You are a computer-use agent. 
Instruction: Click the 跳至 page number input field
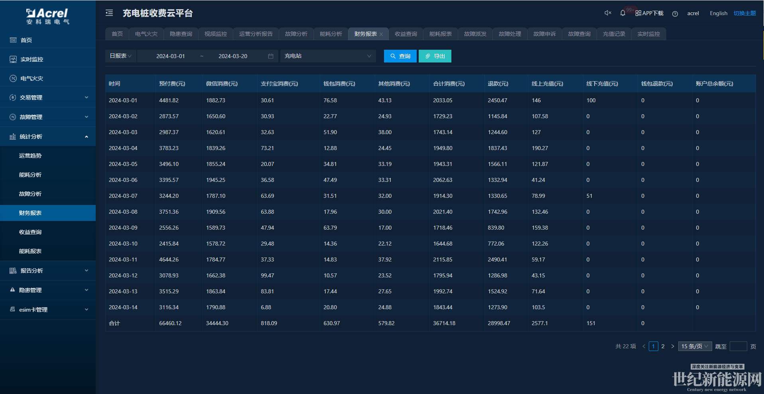click(x=738, y=346)
